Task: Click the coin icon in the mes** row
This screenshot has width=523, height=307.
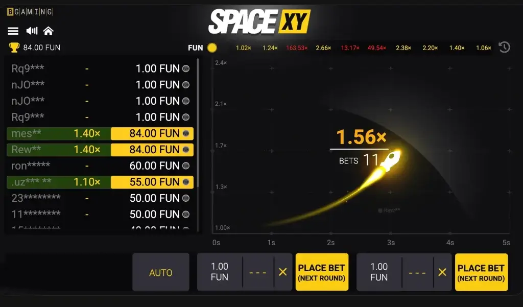Action: click(186, 133)
